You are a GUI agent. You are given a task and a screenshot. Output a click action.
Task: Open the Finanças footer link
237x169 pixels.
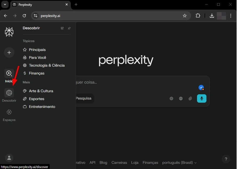[151, 162]
